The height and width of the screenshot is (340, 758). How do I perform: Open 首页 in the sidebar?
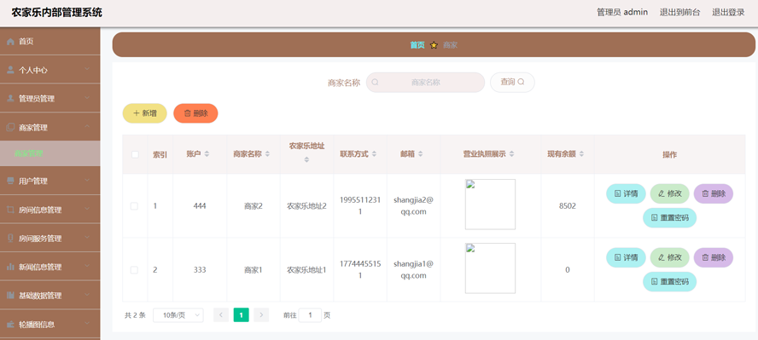[50, 42]
